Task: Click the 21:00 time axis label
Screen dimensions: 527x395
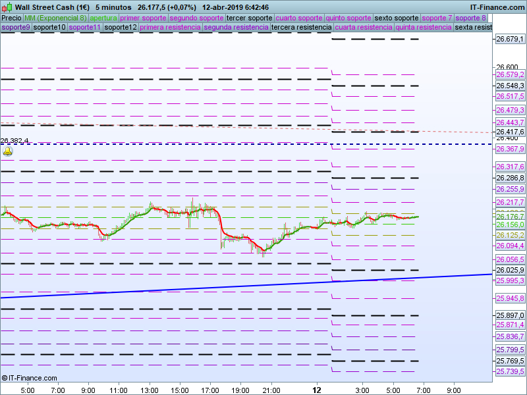Action: pyautogui.click(x=271, y=390)
